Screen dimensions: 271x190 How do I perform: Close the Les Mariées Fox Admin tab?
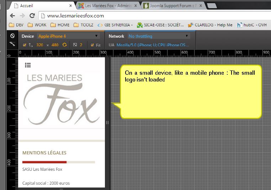(x=135, y=6)
